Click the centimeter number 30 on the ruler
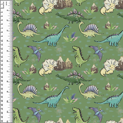This screenshot has height=123, width=123. tap(2, 121)
